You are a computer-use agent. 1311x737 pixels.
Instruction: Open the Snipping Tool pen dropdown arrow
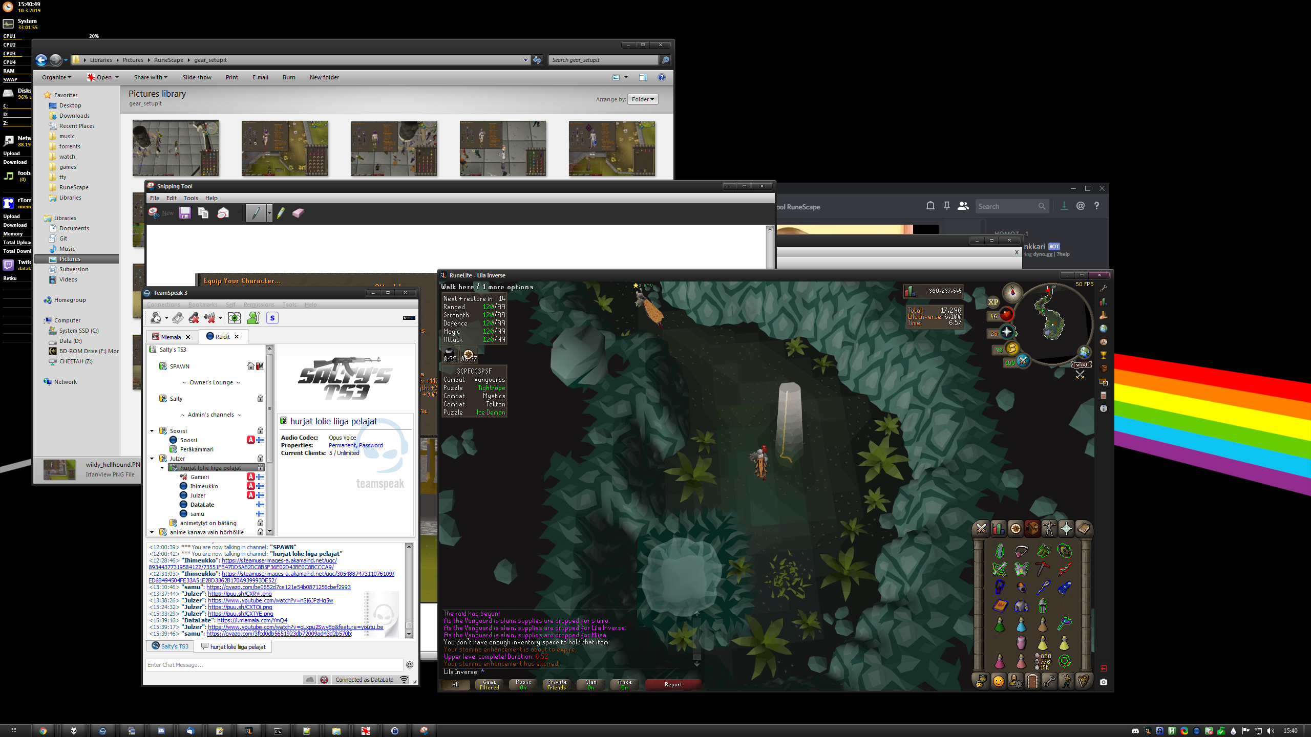coord(269,213)
